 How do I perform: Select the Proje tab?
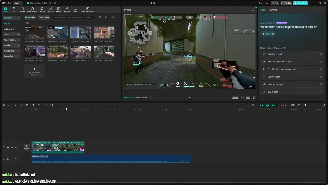(x=262, y=10)
